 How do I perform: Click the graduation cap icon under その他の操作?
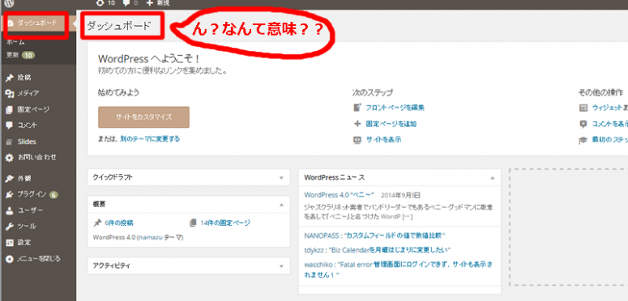click(x=583, y=140)
